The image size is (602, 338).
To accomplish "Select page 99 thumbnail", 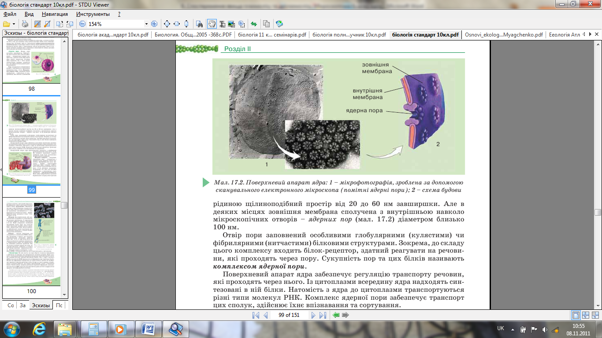I will [x=32, y=141].
